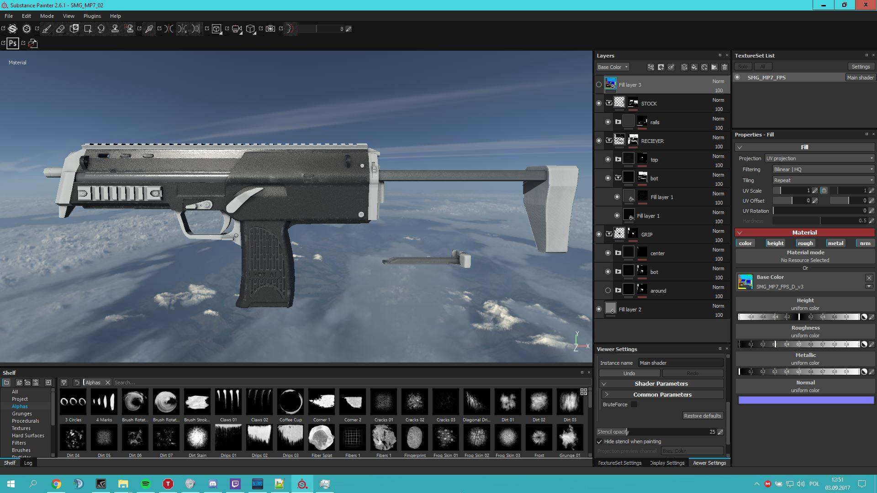Screen dimensions: 877x493
Task: Open Chrome from the Windows taskbar
Action: point(56,484)
